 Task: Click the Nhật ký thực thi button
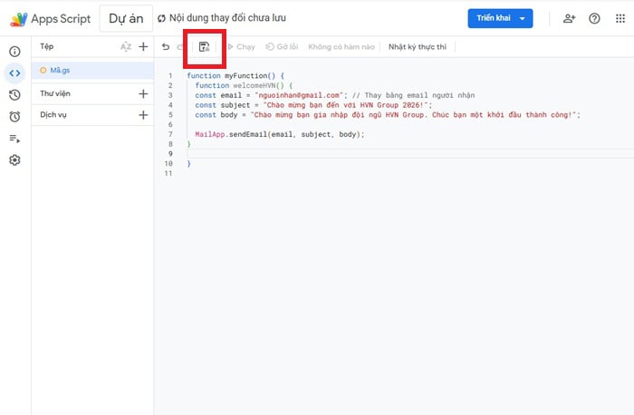[x=417, y=47]
